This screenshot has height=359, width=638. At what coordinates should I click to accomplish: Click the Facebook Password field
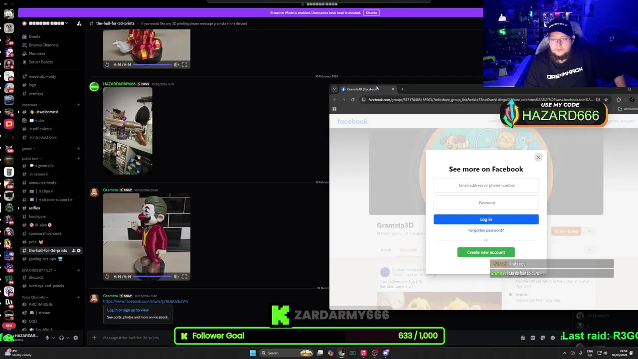pyautogui.click(x=486, y=203)
